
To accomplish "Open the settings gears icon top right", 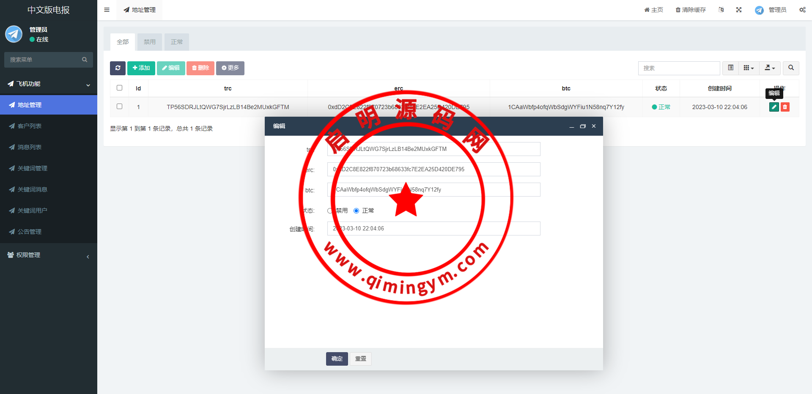I will 802,10.
